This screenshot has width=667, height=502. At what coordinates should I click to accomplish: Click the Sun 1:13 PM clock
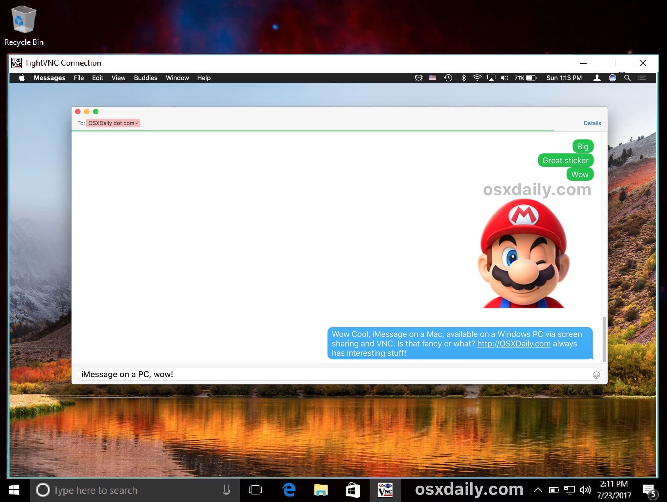(564, 78)
